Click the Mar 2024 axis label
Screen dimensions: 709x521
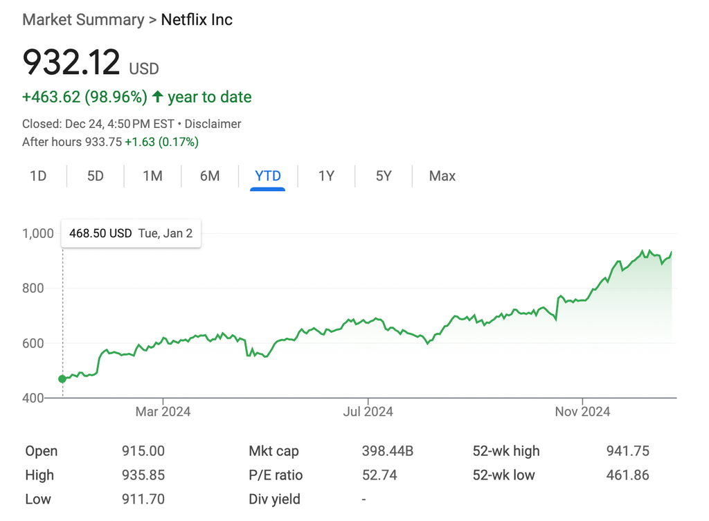163,412
